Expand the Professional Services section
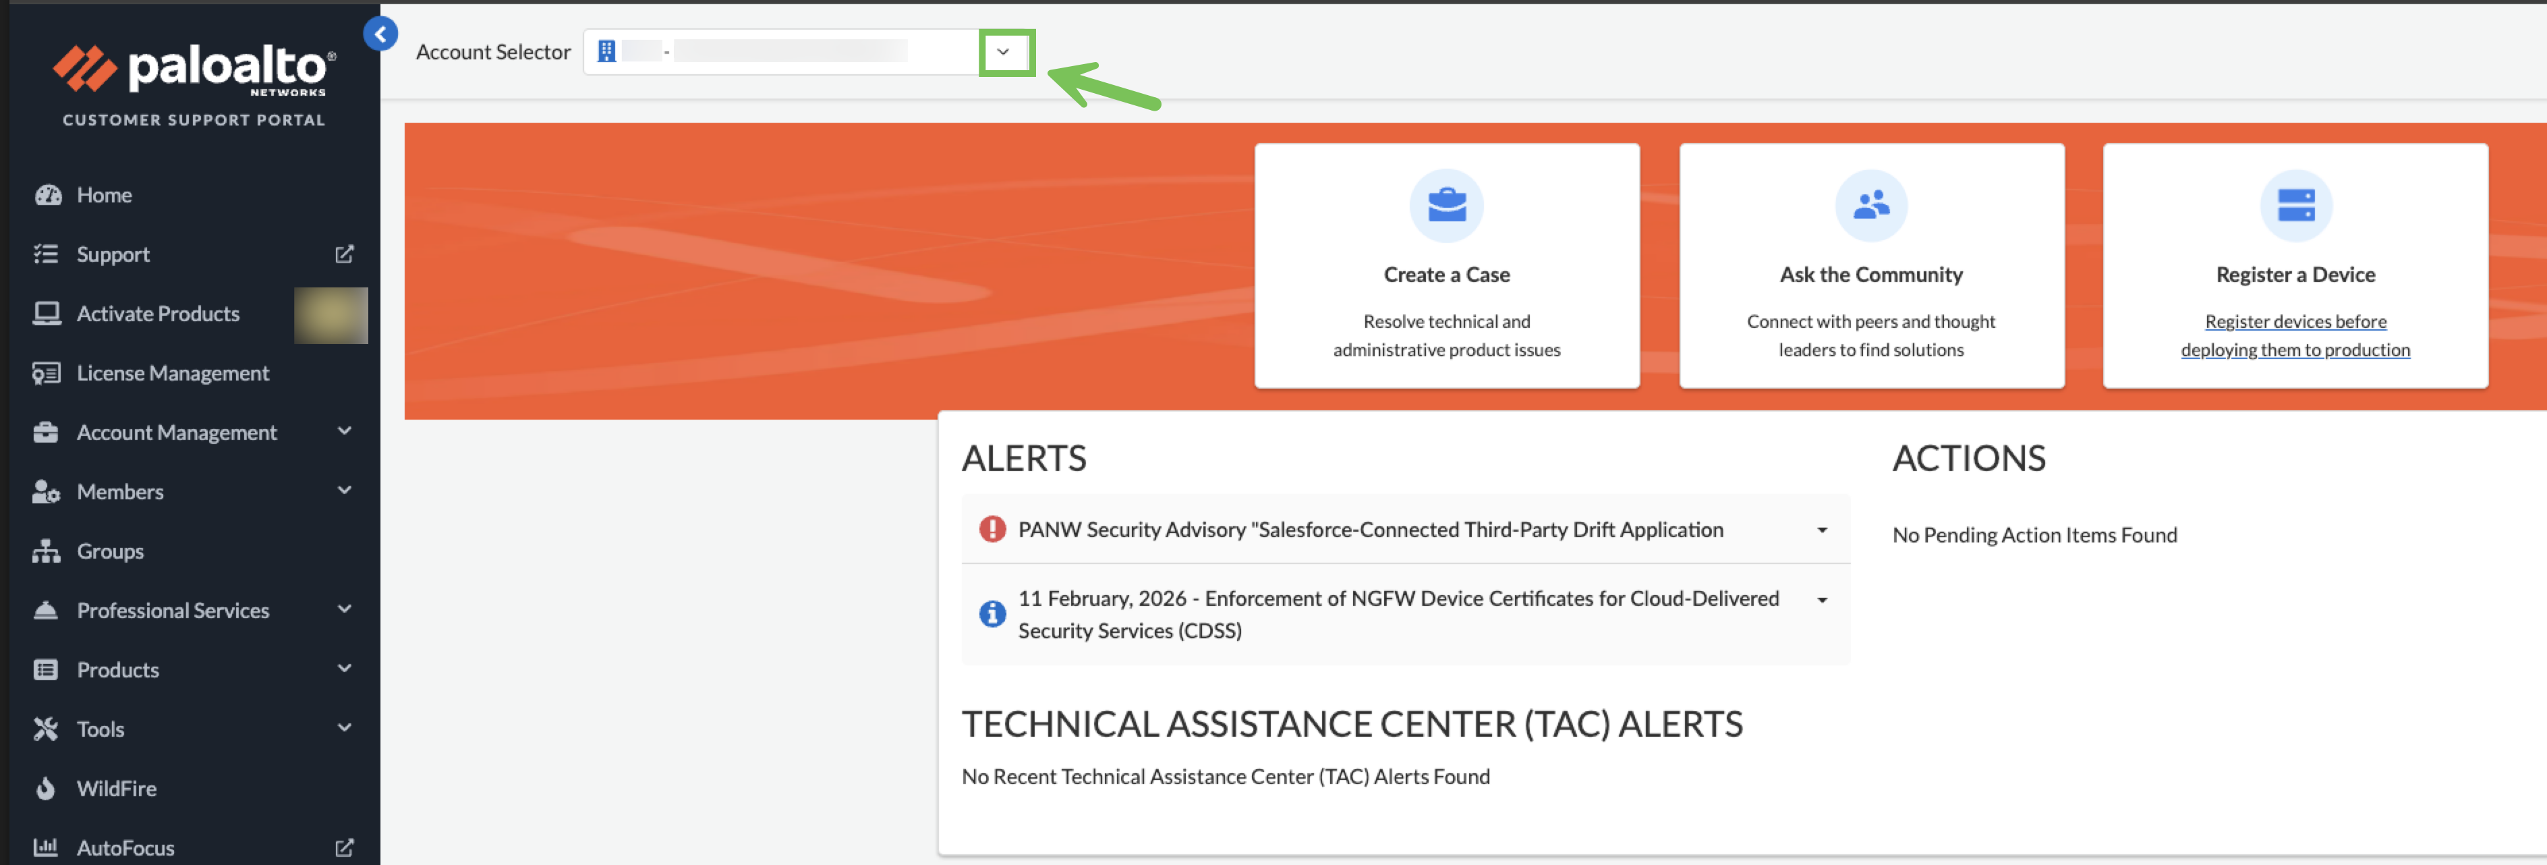2547x865 pixels. click(x=344, y=609)
